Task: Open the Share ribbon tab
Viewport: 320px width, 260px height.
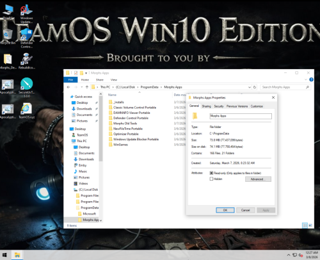Action: pyautogui.click(x=100, y=79)
